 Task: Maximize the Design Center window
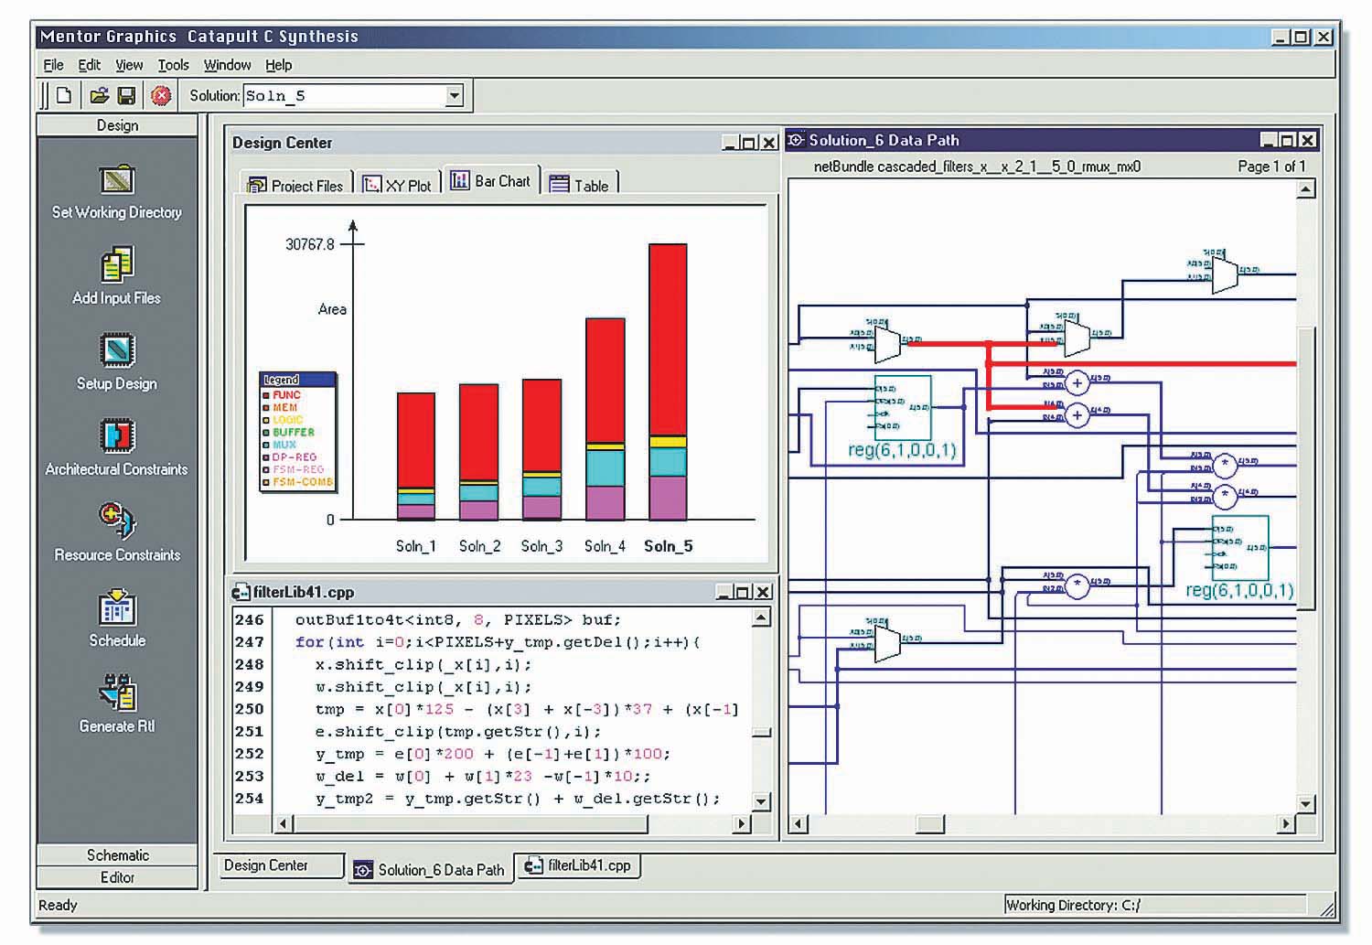750,143
